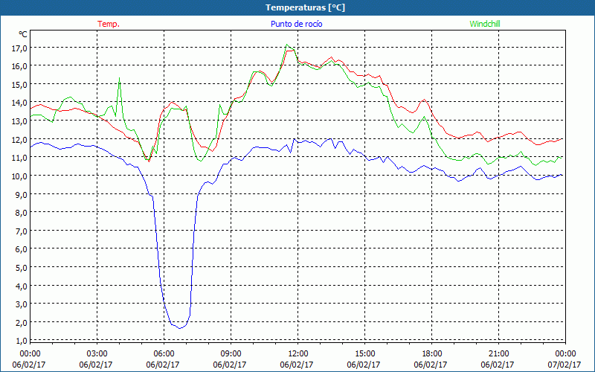
Task: Click the windchill spike near 04:00
Action: (x=120, y=79)
